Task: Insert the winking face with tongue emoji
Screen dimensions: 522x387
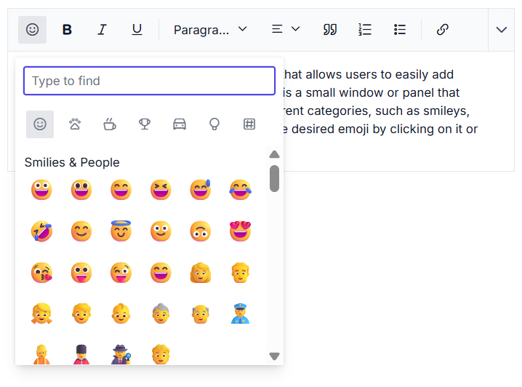Action: [x=121, y=273]
